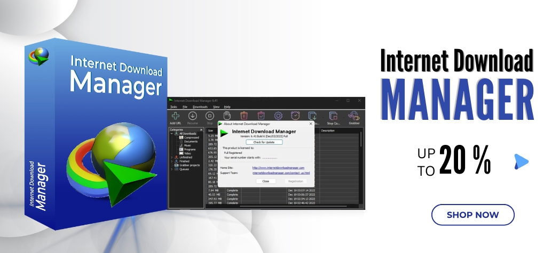Viewport: 559px width, 253px height.
Task: Expand the Finished category arrow
Action: pyautogui.click(x=172, y=161)
